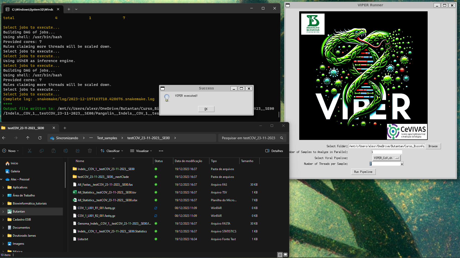The width and height of the screenshot is (460, 258).
Task: Expand the Aplicativos folder node
Action: pyautogui.click(x=3, y=187)
